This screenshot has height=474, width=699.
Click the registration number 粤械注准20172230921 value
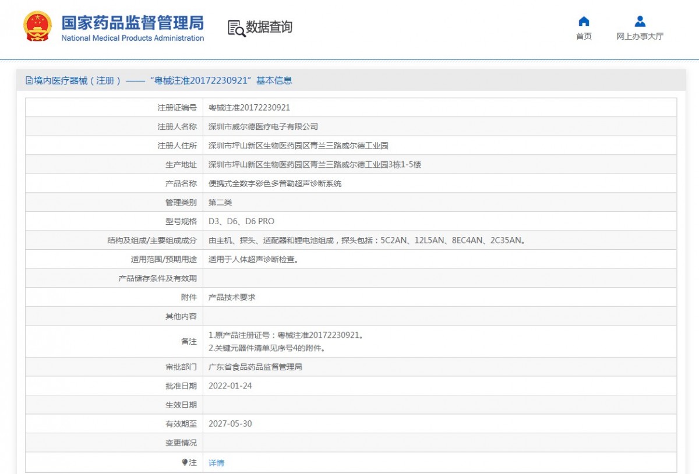pyautogui.click(x=249, y=108)
